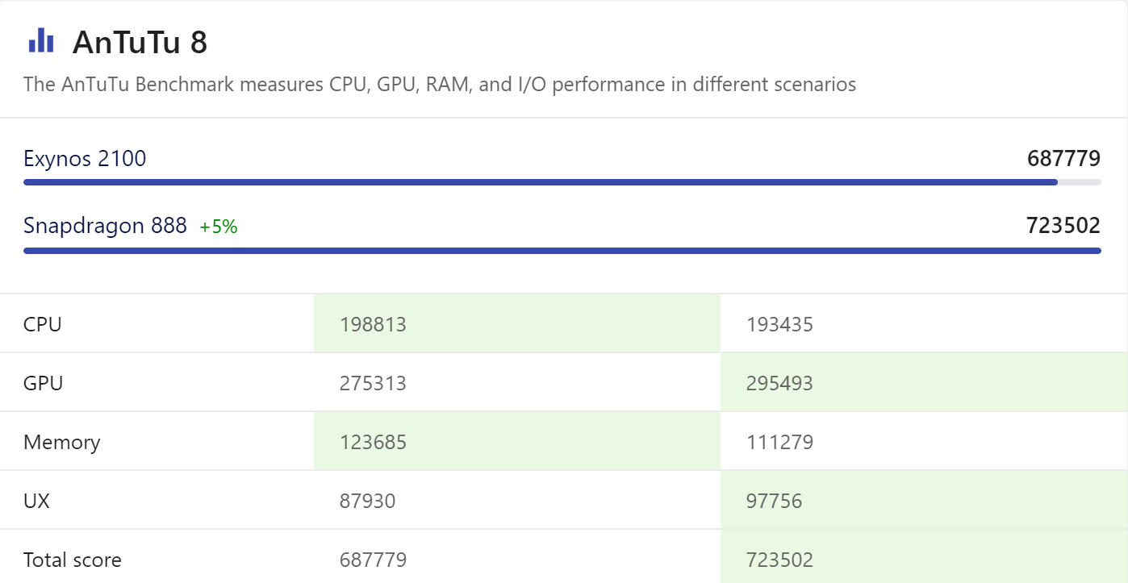Open the Exynos 2100 chip name
The height and width of the screenshot is (583, 1128).
(x=85, y=159)
